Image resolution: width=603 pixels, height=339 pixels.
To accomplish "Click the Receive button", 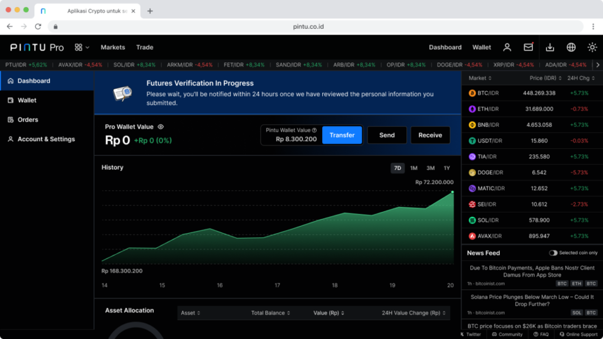I will (x=430, y=135).
